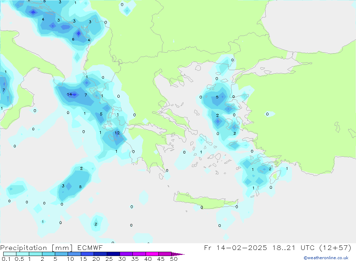
Task: Click the '0.5' legend scale label
Action: click(19, 259)
